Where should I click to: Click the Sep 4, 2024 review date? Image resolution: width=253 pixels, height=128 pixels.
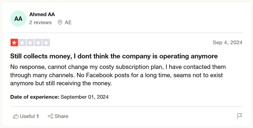(x=227, y=43)
